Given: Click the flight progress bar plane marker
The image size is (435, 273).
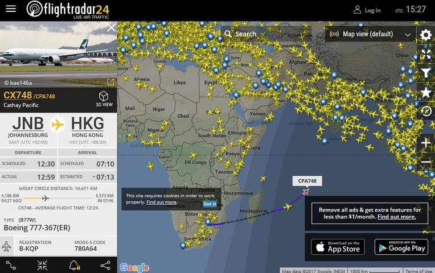Looking at the screenshot, I should click(x=45, y=198).
